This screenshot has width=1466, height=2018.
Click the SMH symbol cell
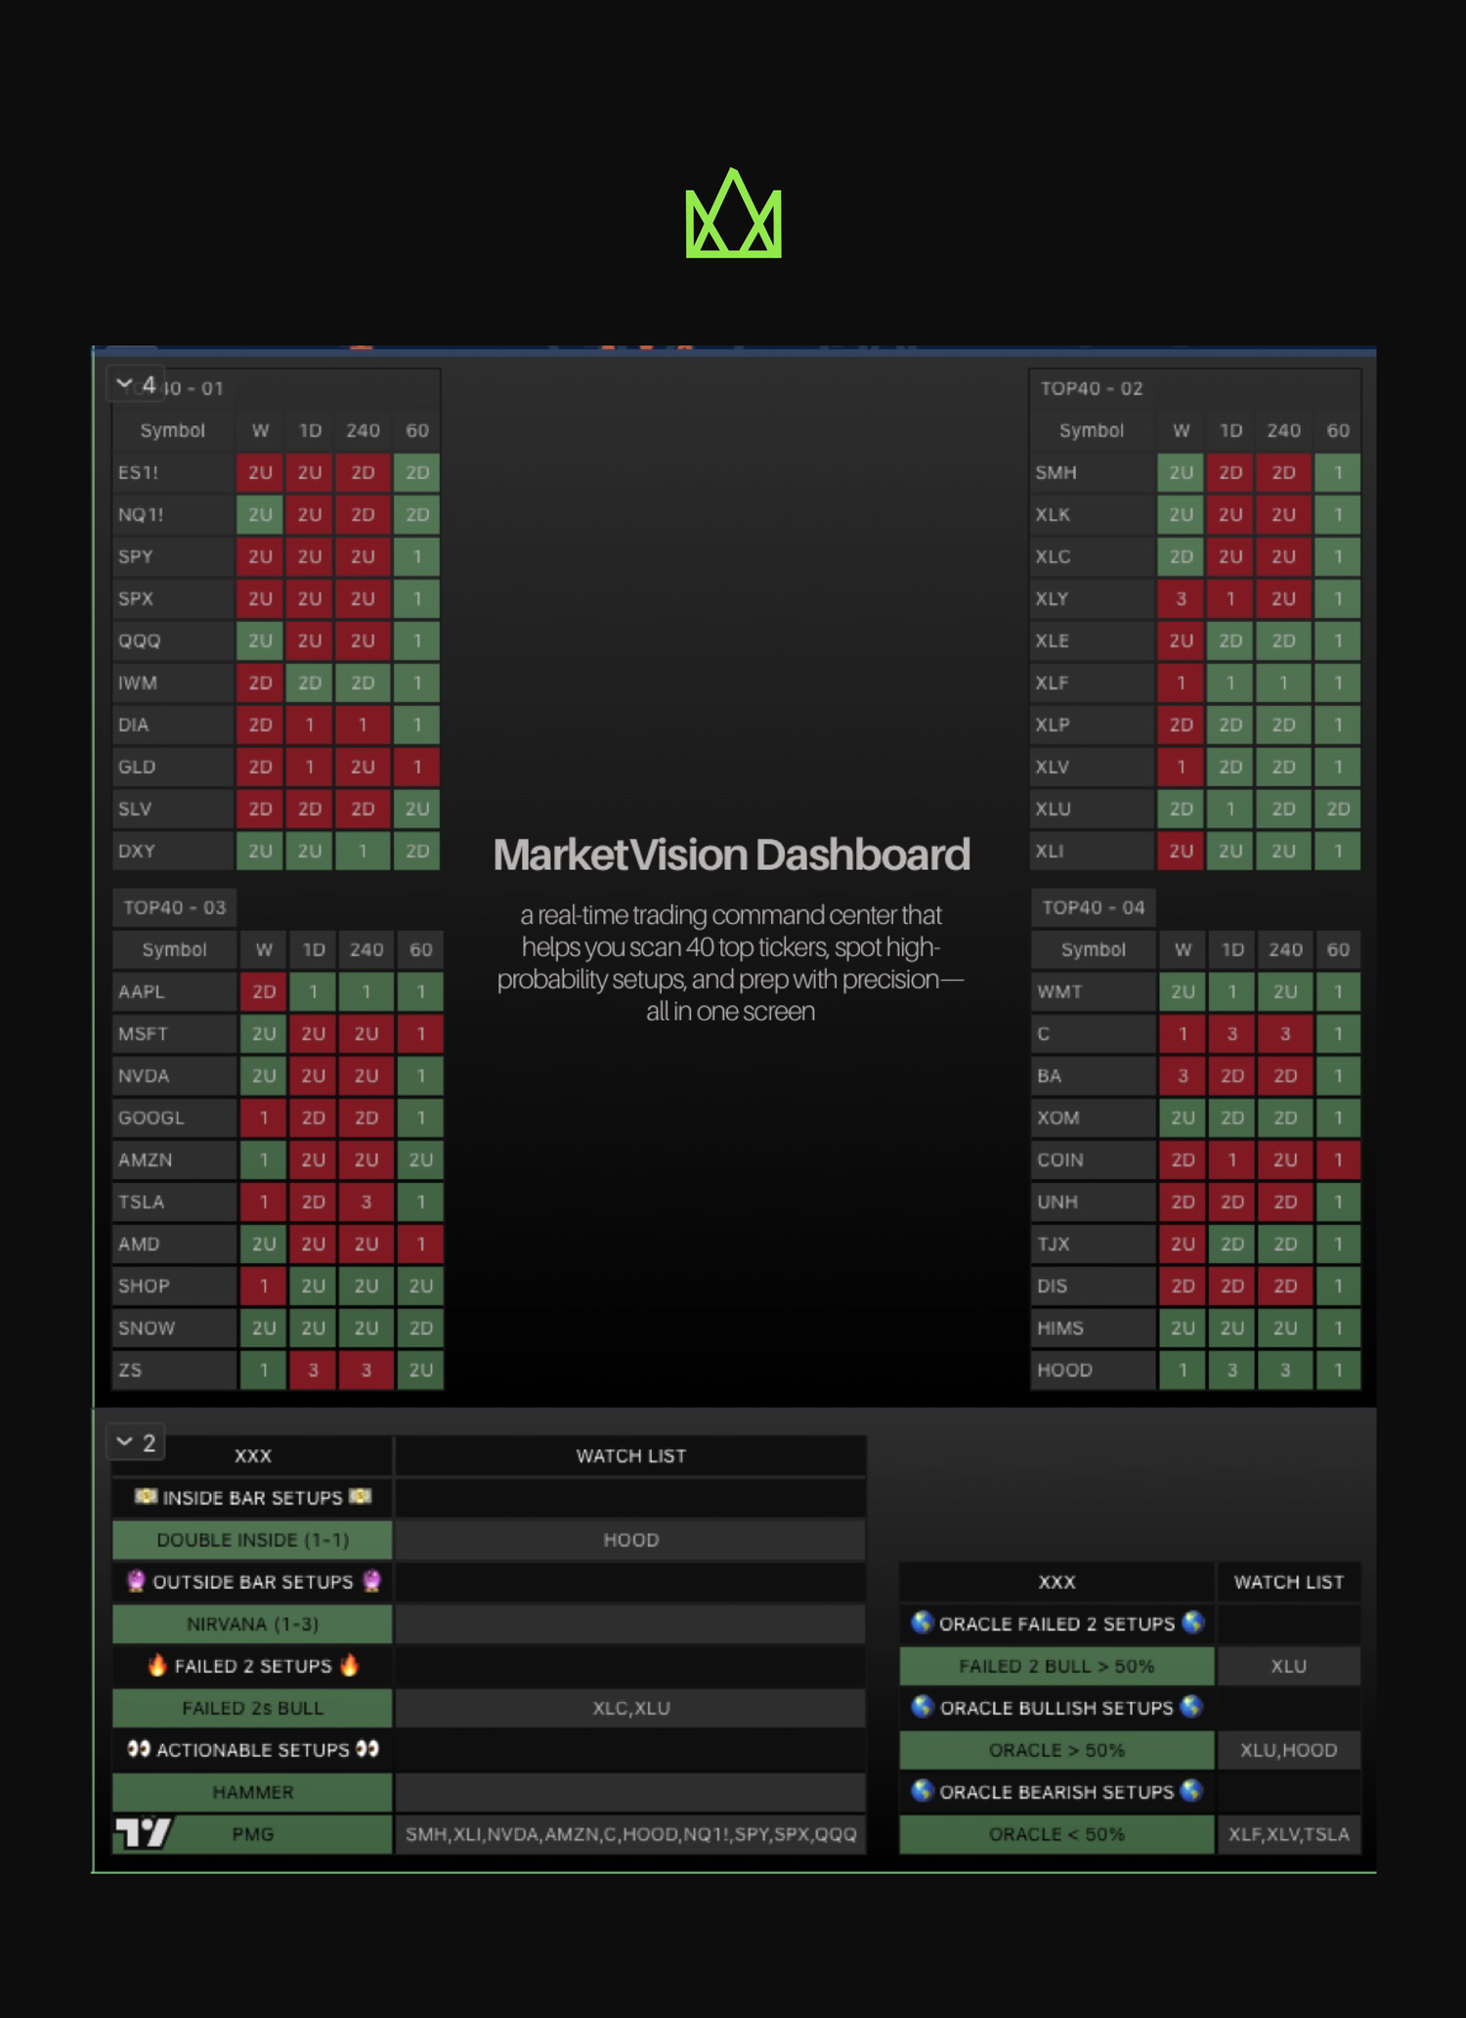pyautogui.click(x=1092, y=472)
